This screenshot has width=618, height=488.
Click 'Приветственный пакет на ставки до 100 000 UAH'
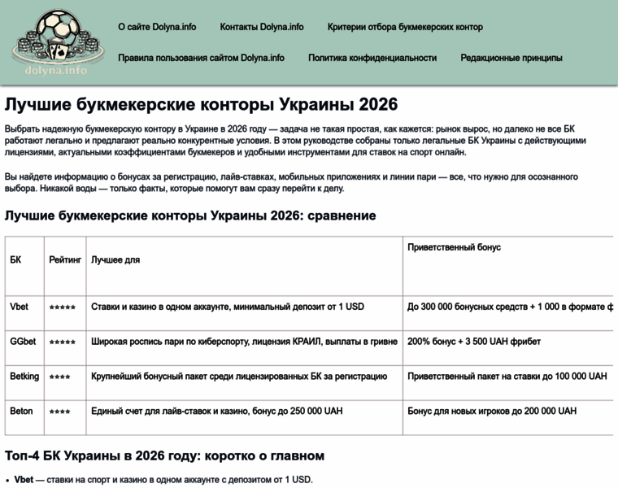[508, 382]
